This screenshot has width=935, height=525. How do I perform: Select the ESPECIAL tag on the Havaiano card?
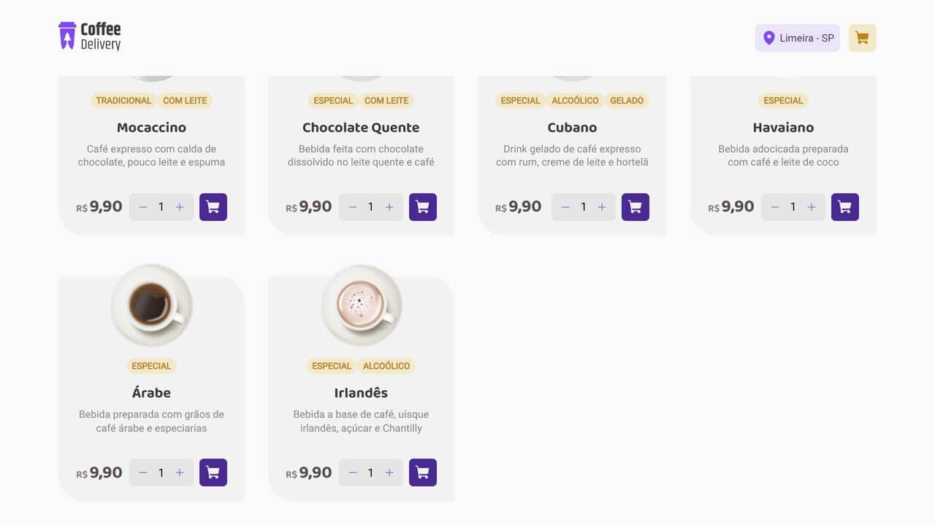[x=782, y=101]
